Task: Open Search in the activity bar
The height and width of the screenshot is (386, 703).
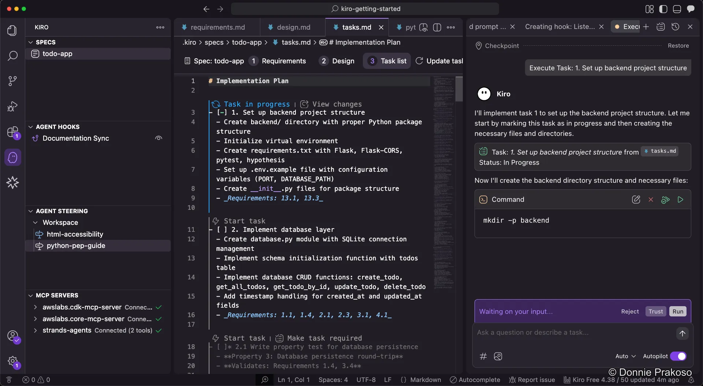Action: pos(12,56)
